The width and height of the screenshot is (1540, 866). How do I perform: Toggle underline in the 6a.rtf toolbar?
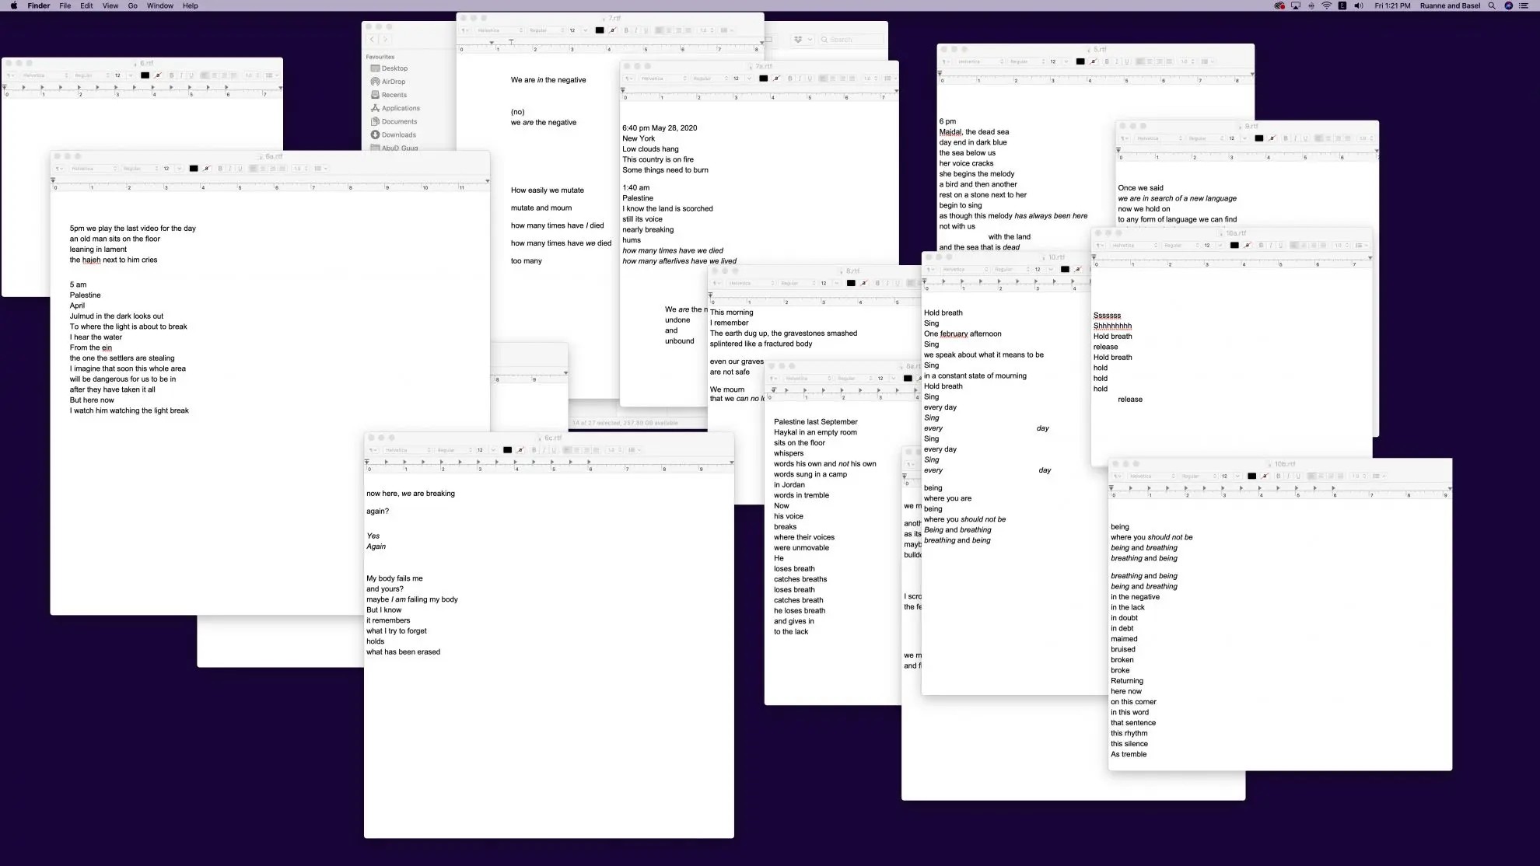(240, 169)
